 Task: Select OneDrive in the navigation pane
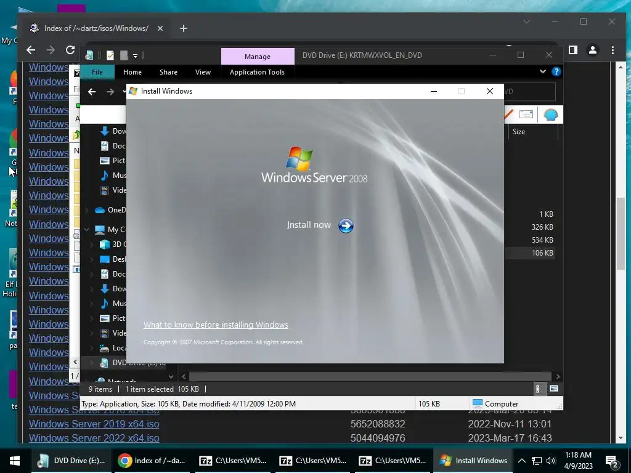tap(110, 210)
